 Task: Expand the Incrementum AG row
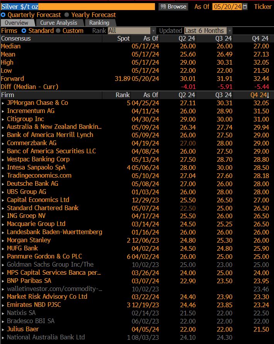[3, 111]
